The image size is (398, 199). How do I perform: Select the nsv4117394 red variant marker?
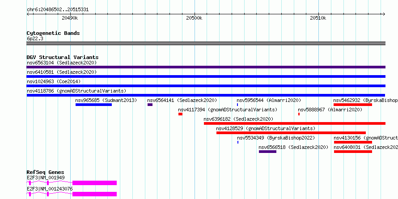coord(181,114)
